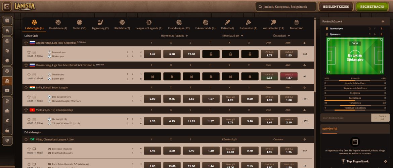Click the Bejelentkezés login button
The width and height of the screenshot is (393, 168).
pyautogui.click(x=336, y=7)
